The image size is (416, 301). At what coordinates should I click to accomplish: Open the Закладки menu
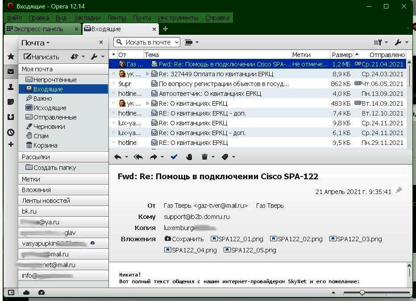point(87,18)
